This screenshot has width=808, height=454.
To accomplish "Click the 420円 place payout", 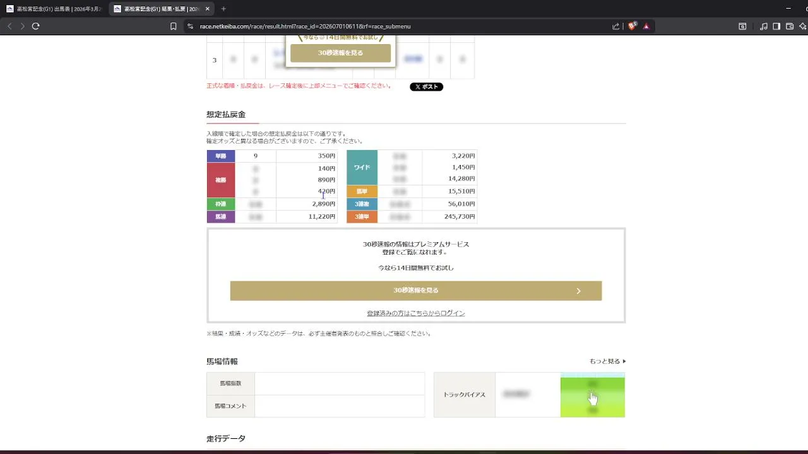I will [326, 191].
